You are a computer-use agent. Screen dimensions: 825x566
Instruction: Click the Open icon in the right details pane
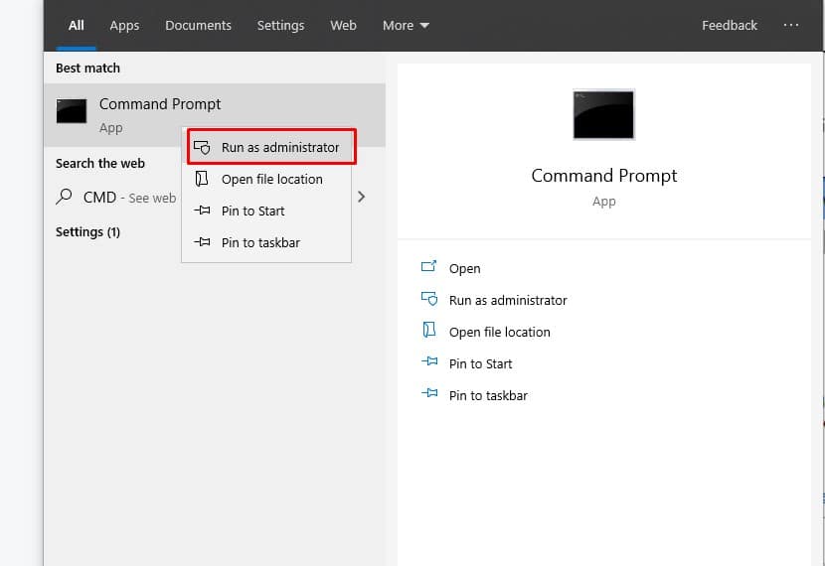(x=428, y=266)
